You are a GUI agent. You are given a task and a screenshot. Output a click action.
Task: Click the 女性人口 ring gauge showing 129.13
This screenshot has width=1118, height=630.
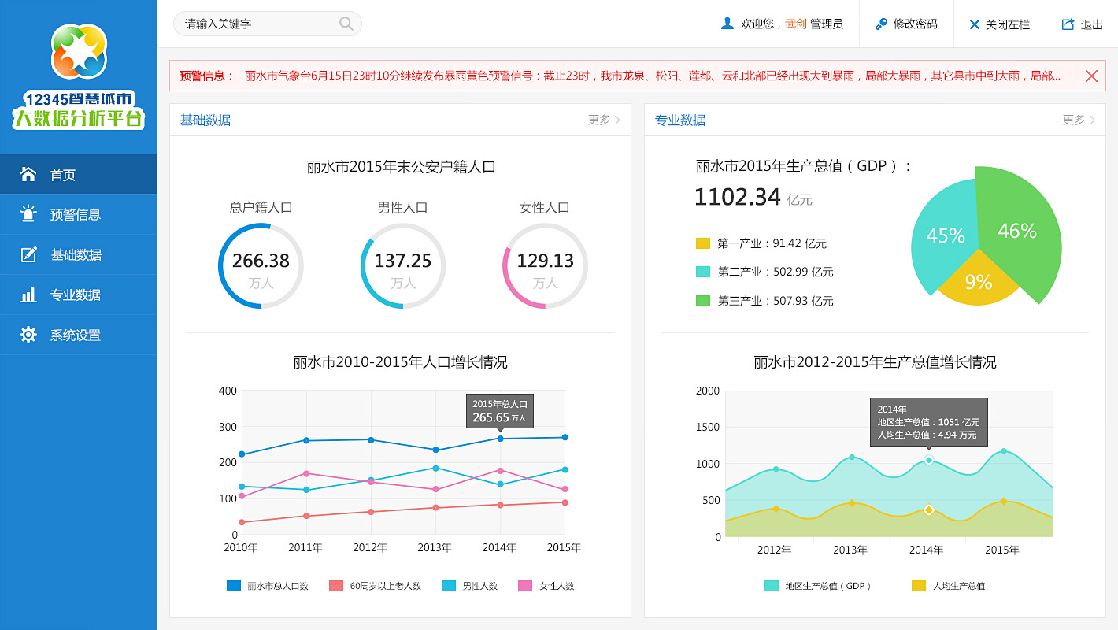click(545, 266)
